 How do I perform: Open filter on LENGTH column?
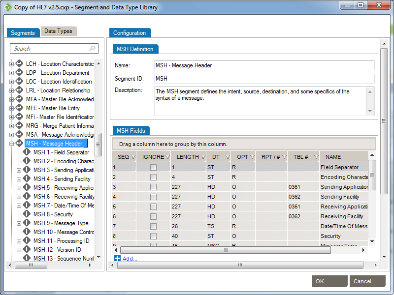coord(203,157)
